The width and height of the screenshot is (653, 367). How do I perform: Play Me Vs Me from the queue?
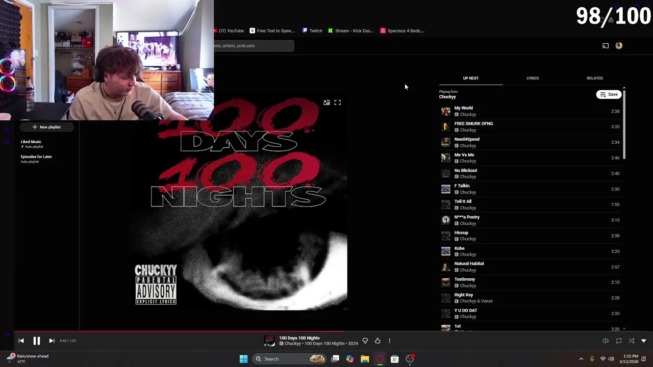pos(531,158)
